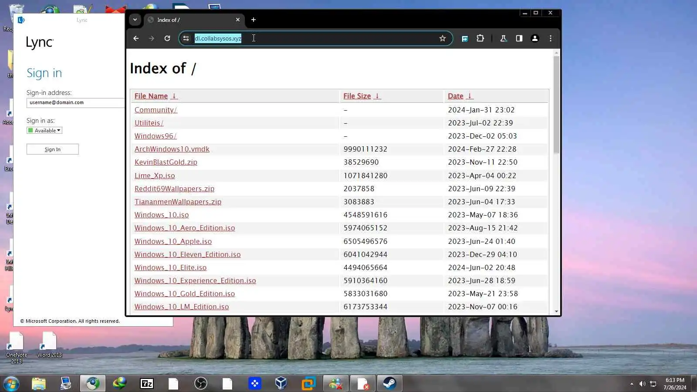Click the date 2024-Jan-31 23:02
Image resolution: width=697 pixels, height=392 pixels.
pyautogui.click(x=481, y=110)
